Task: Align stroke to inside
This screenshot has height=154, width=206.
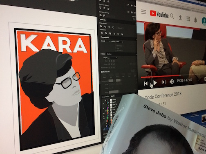Action: [112, 67]
